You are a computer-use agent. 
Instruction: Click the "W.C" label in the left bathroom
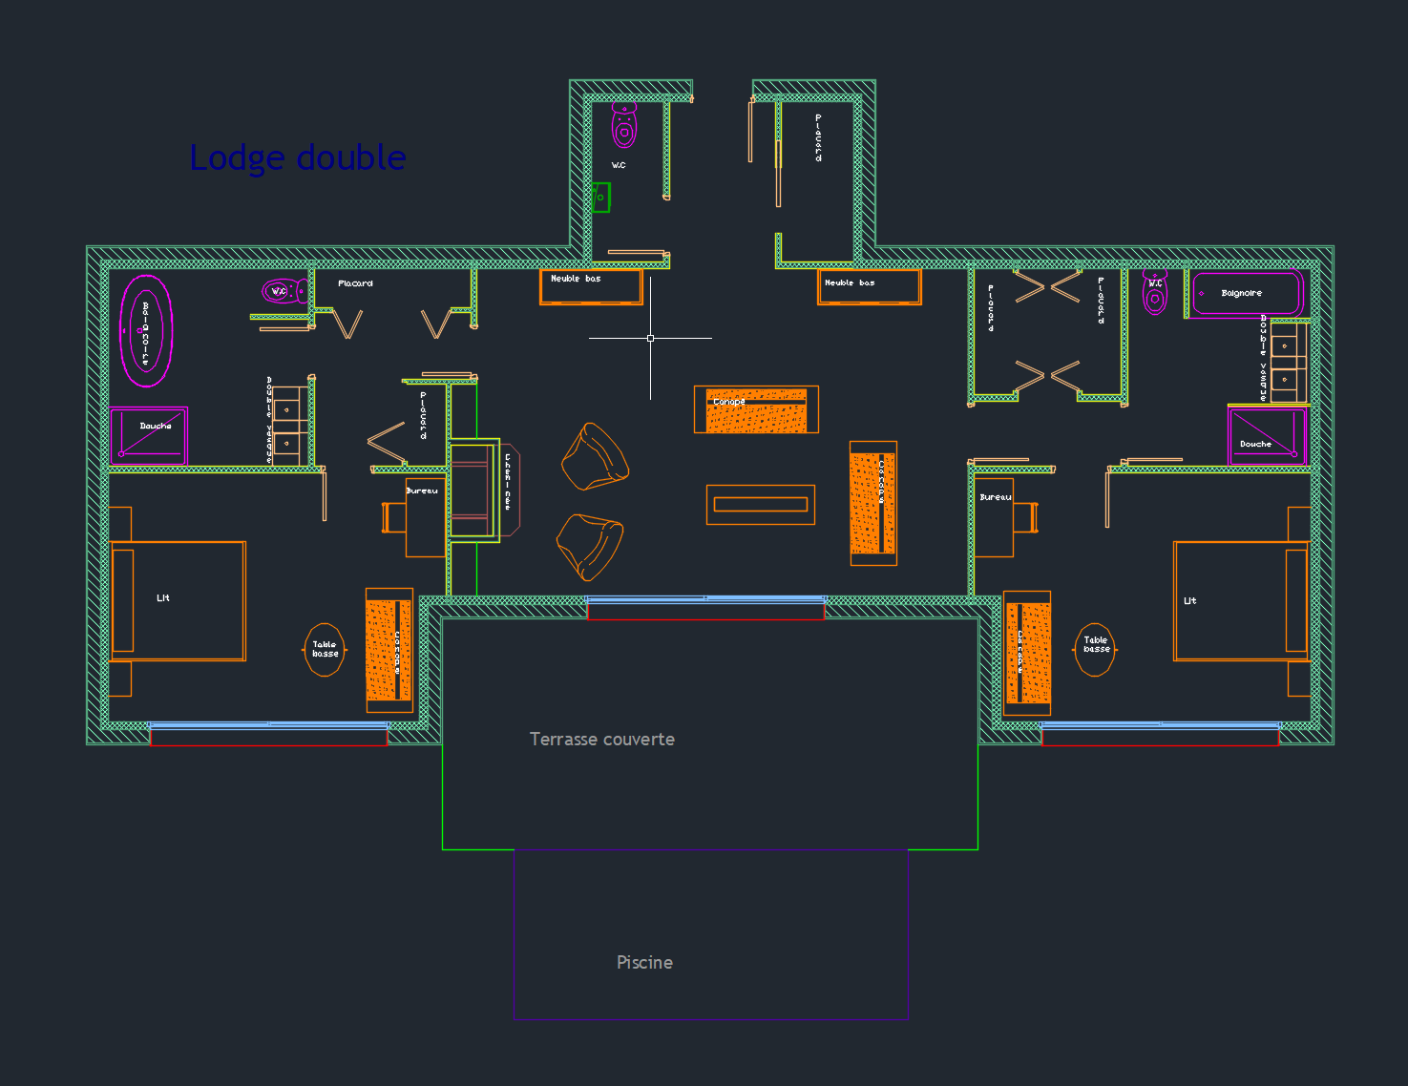pyautogui.click(x=279, y=291)
